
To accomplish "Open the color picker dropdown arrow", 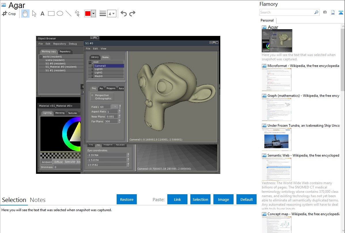I will pyautogui.click(x=93, y=14).
